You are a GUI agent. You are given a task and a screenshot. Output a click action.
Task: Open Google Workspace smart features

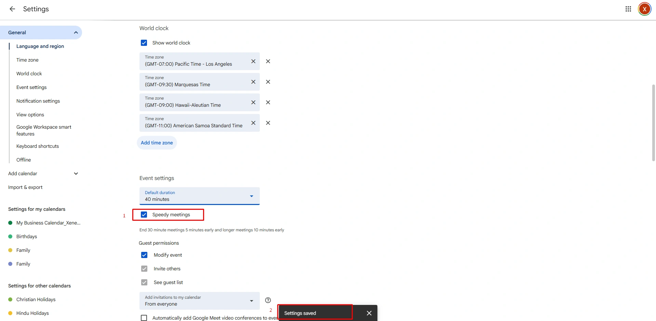click(x=44, y=130)
